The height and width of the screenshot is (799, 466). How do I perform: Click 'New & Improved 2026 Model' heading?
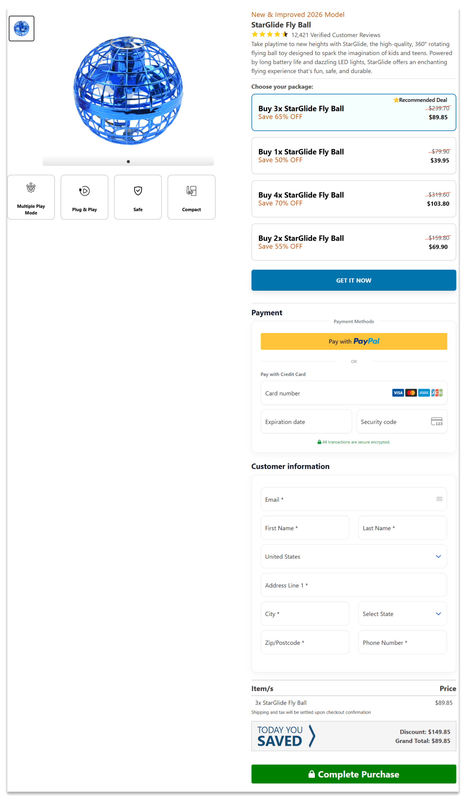[297, 15]
